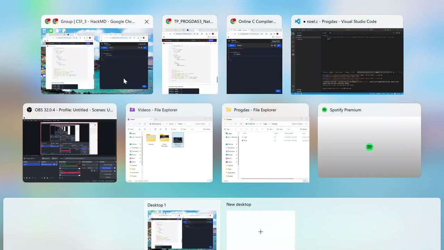Close the Group | CS1_3 HackMD window
444x250 pixels.
tap(146, 22)
